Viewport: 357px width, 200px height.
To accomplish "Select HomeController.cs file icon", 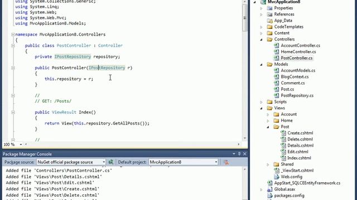I will (x=276, y=52).
